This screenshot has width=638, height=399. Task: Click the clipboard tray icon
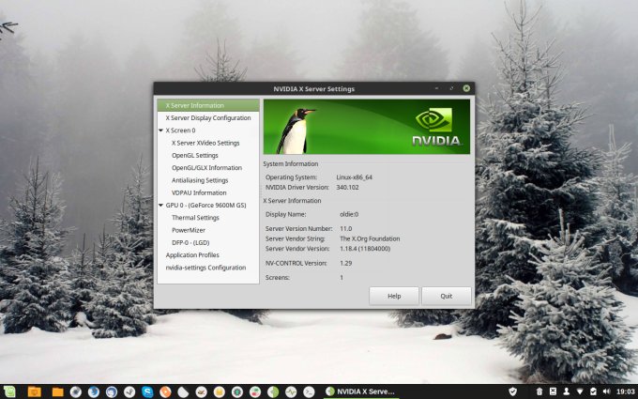[x=593, y=391]
